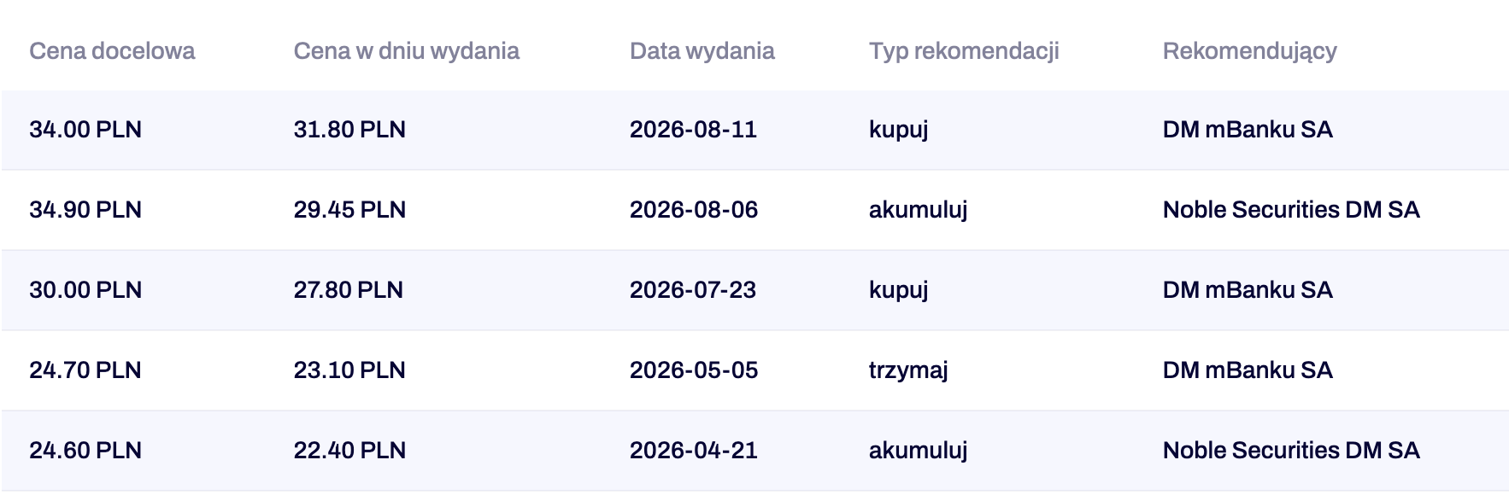Viewport: 1509px width, 495px height.
Task: Open DM mBanku SA in 2026-08-11 row
Action: [x=1248, y=130]
